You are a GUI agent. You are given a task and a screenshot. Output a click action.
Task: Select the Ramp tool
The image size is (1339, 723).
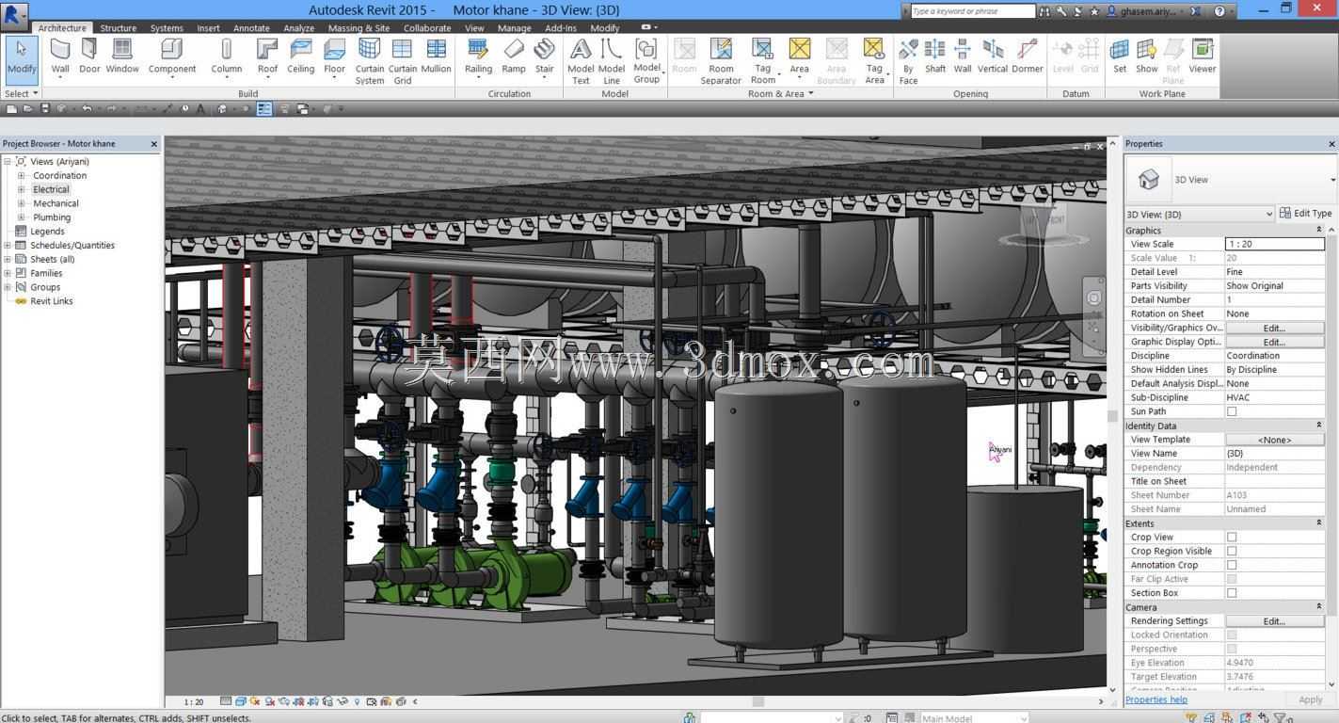coord(514,56)
